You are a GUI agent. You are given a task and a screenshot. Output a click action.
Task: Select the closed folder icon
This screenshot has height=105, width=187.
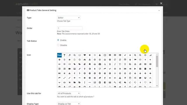click(75, 82)
